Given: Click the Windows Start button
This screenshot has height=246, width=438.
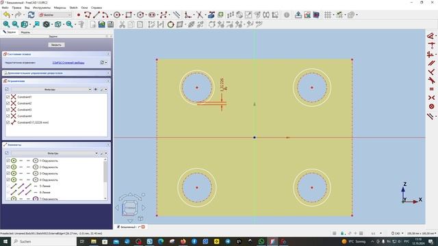Looking at the screenshot, I should 5,241.
